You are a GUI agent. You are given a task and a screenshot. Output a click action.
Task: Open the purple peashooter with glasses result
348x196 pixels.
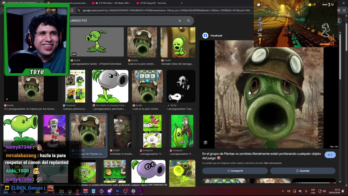tap(148, 171)
